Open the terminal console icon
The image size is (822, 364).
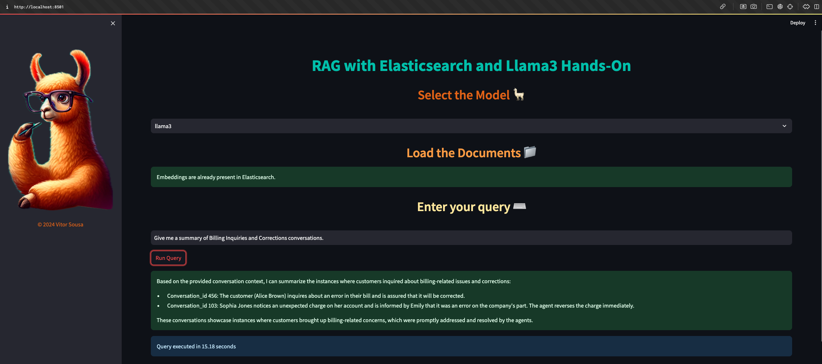click(769, 7)
